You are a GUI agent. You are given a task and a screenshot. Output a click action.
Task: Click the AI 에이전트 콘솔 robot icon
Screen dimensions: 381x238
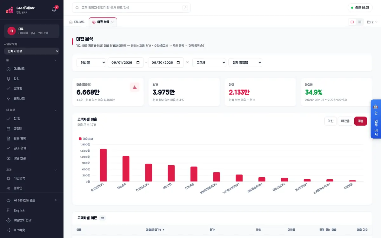[x=9, y=200]
